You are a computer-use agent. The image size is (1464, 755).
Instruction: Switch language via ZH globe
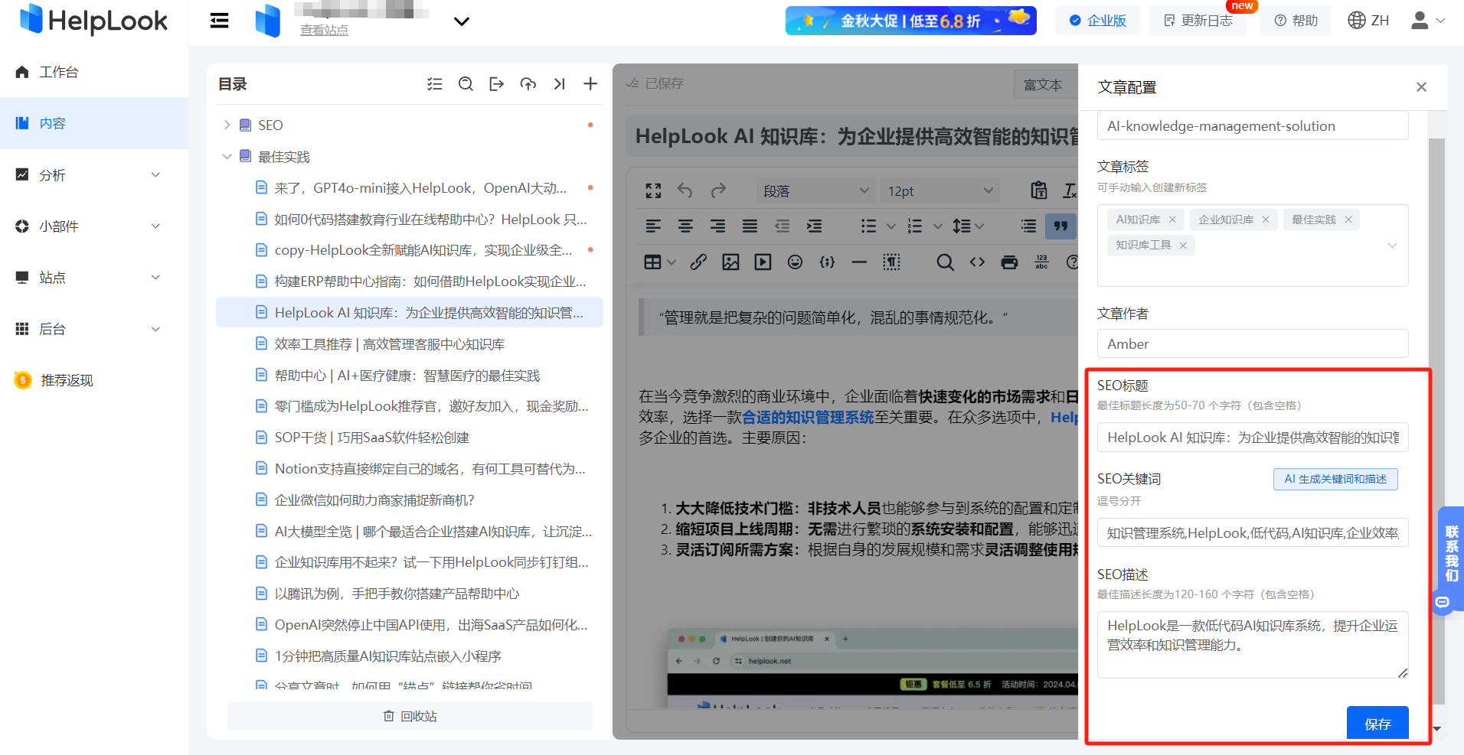coord(1368,21)
